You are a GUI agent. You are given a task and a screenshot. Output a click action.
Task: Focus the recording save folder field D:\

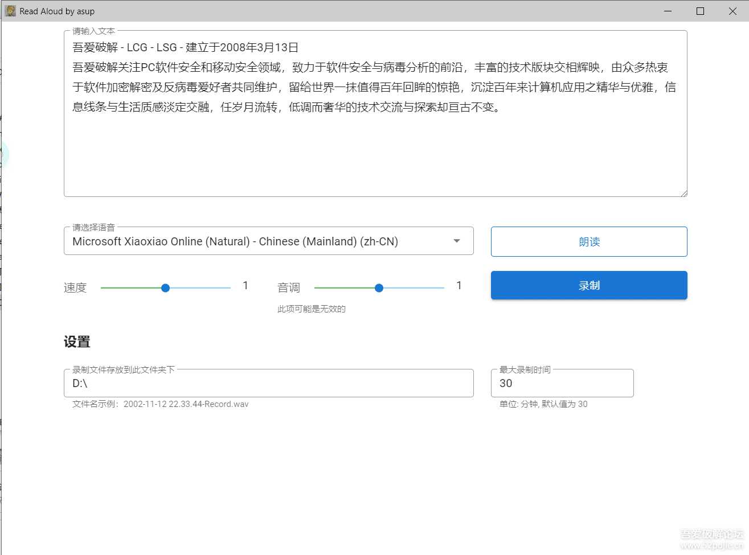point(268,384)
